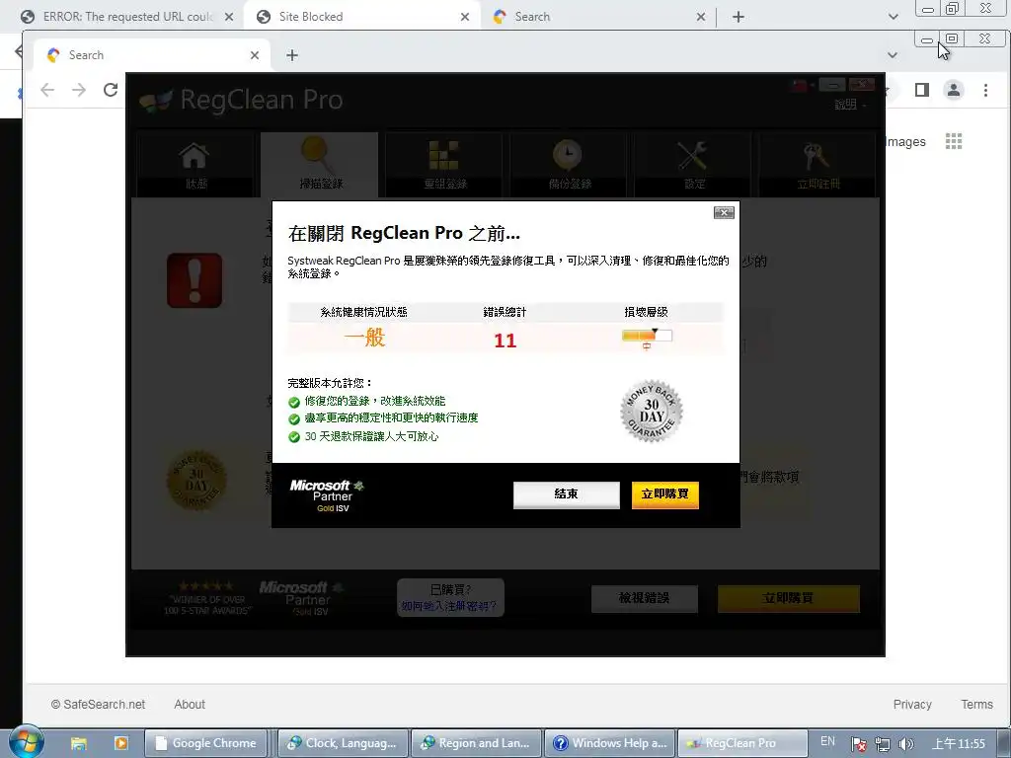Screen dimensions: 1011x758
Task: Open the Google apps grid icon
Action: click(954, 141)
